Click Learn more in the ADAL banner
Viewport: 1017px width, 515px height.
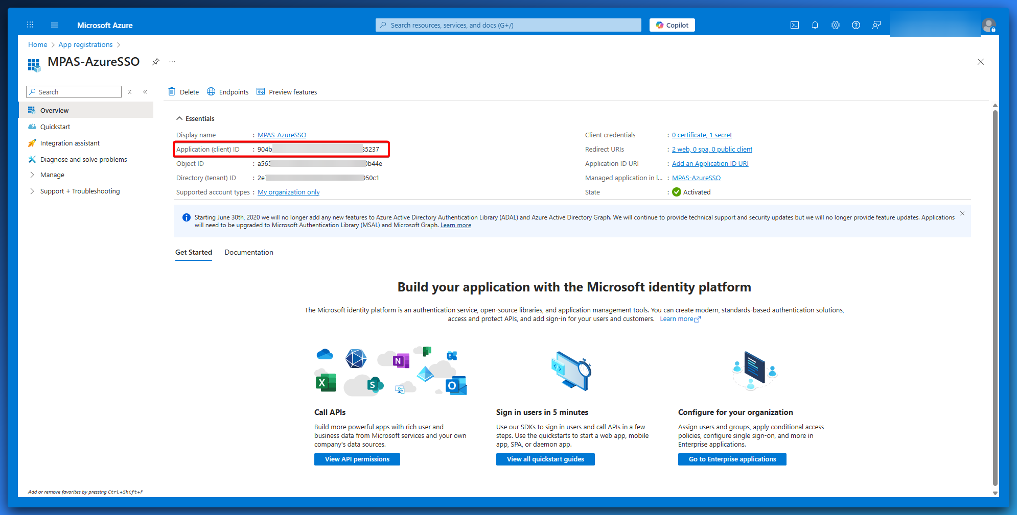click(456, 225)
